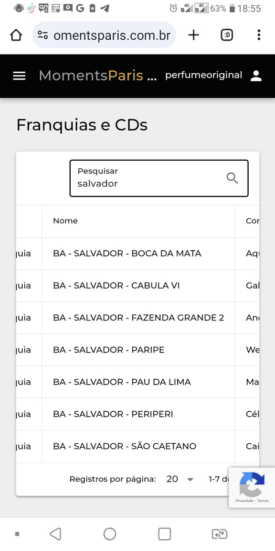Select BA - SALVADOR - SÃO CAETANO row
Screen dimensions: 275x551
[x=137, y=446]
